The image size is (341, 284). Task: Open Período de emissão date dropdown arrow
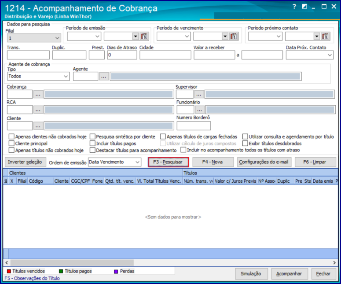(136, 36)
